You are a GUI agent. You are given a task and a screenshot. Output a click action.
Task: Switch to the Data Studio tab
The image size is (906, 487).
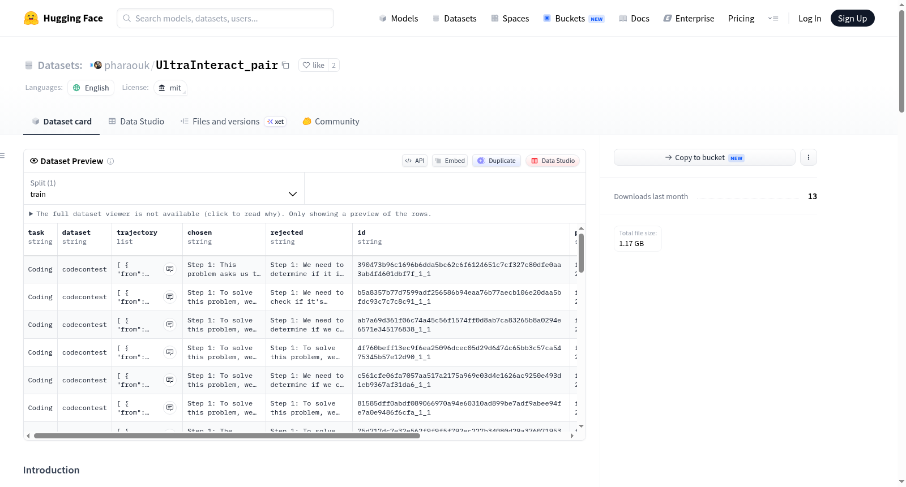(136, 122)
